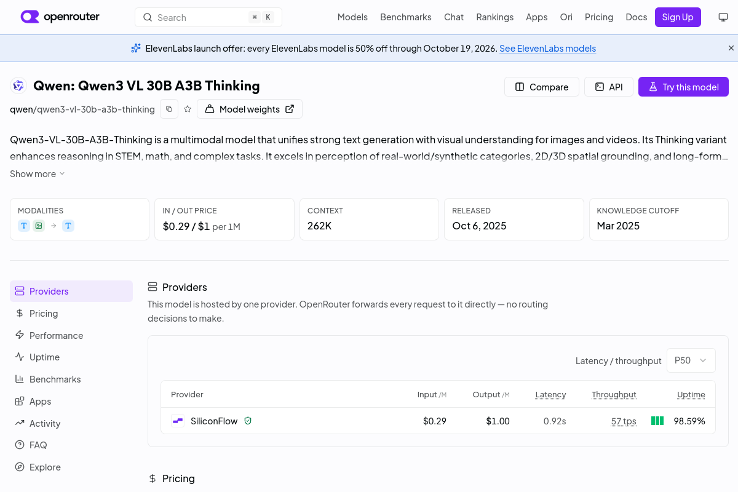Select Providers in the sidebar
This screenshot has width=738, height=492.
71,291
